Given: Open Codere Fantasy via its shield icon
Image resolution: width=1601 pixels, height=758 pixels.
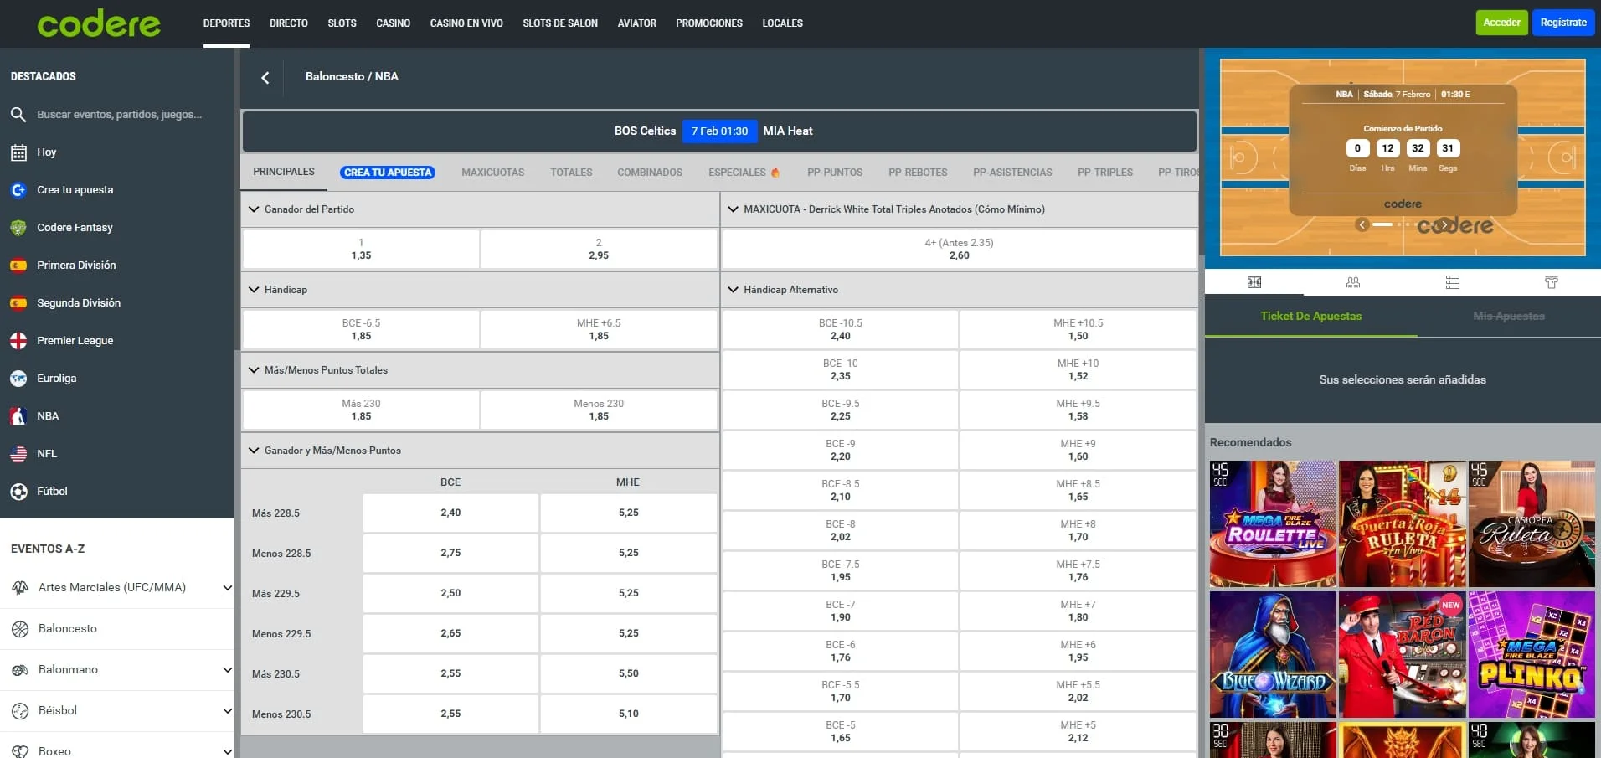Looking at the screenshot, I should coord(18,228).
